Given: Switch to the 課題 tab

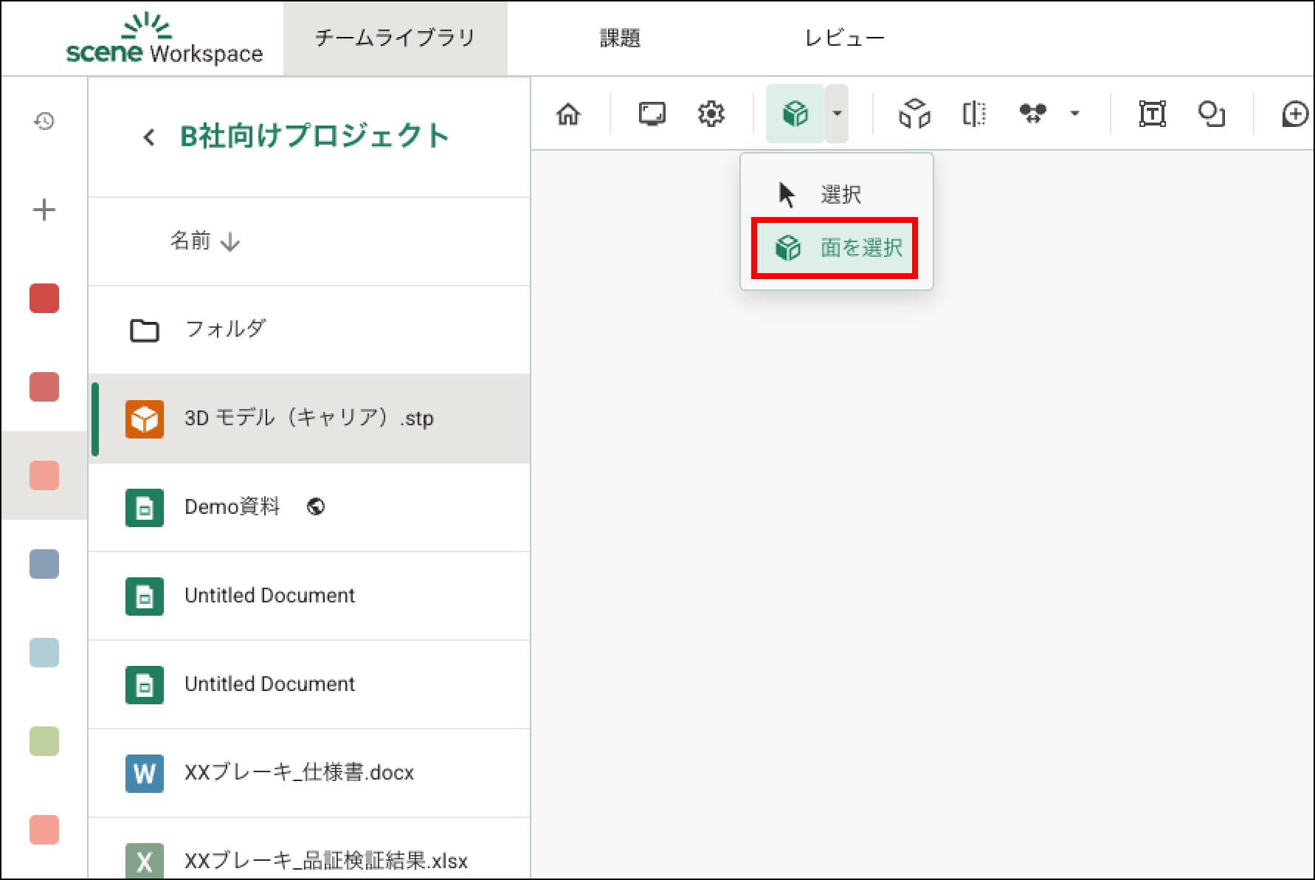Looking at the screenshot, I should coord(619,38).
